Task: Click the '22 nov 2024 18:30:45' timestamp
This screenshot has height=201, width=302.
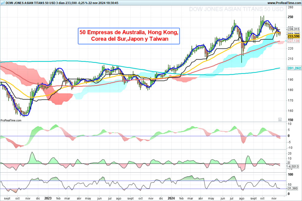Action: pyautogui.click(x=103, y=3)
